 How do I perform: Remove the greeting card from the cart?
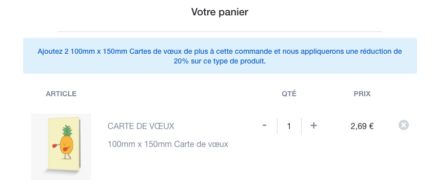[x=404, y=125]
